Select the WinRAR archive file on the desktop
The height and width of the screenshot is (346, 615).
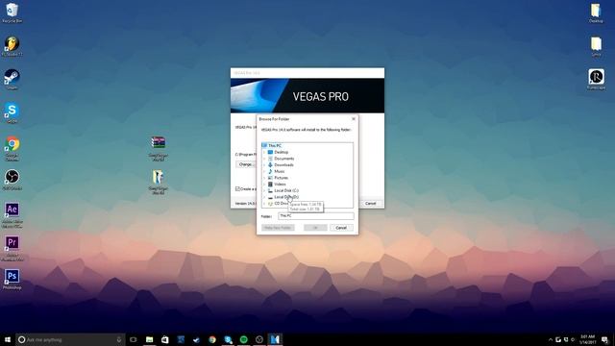coord(158,148)
